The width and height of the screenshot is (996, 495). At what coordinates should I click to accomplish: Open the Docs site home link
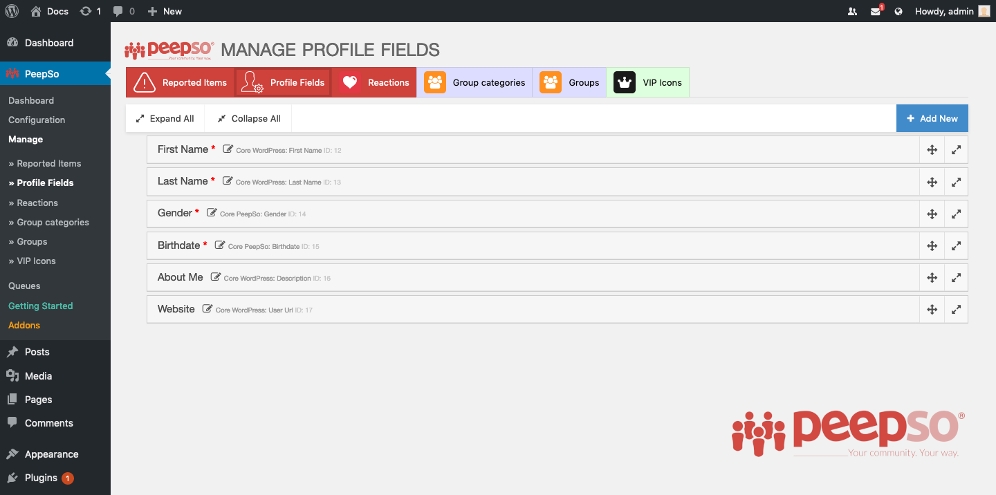pos(49,11)
